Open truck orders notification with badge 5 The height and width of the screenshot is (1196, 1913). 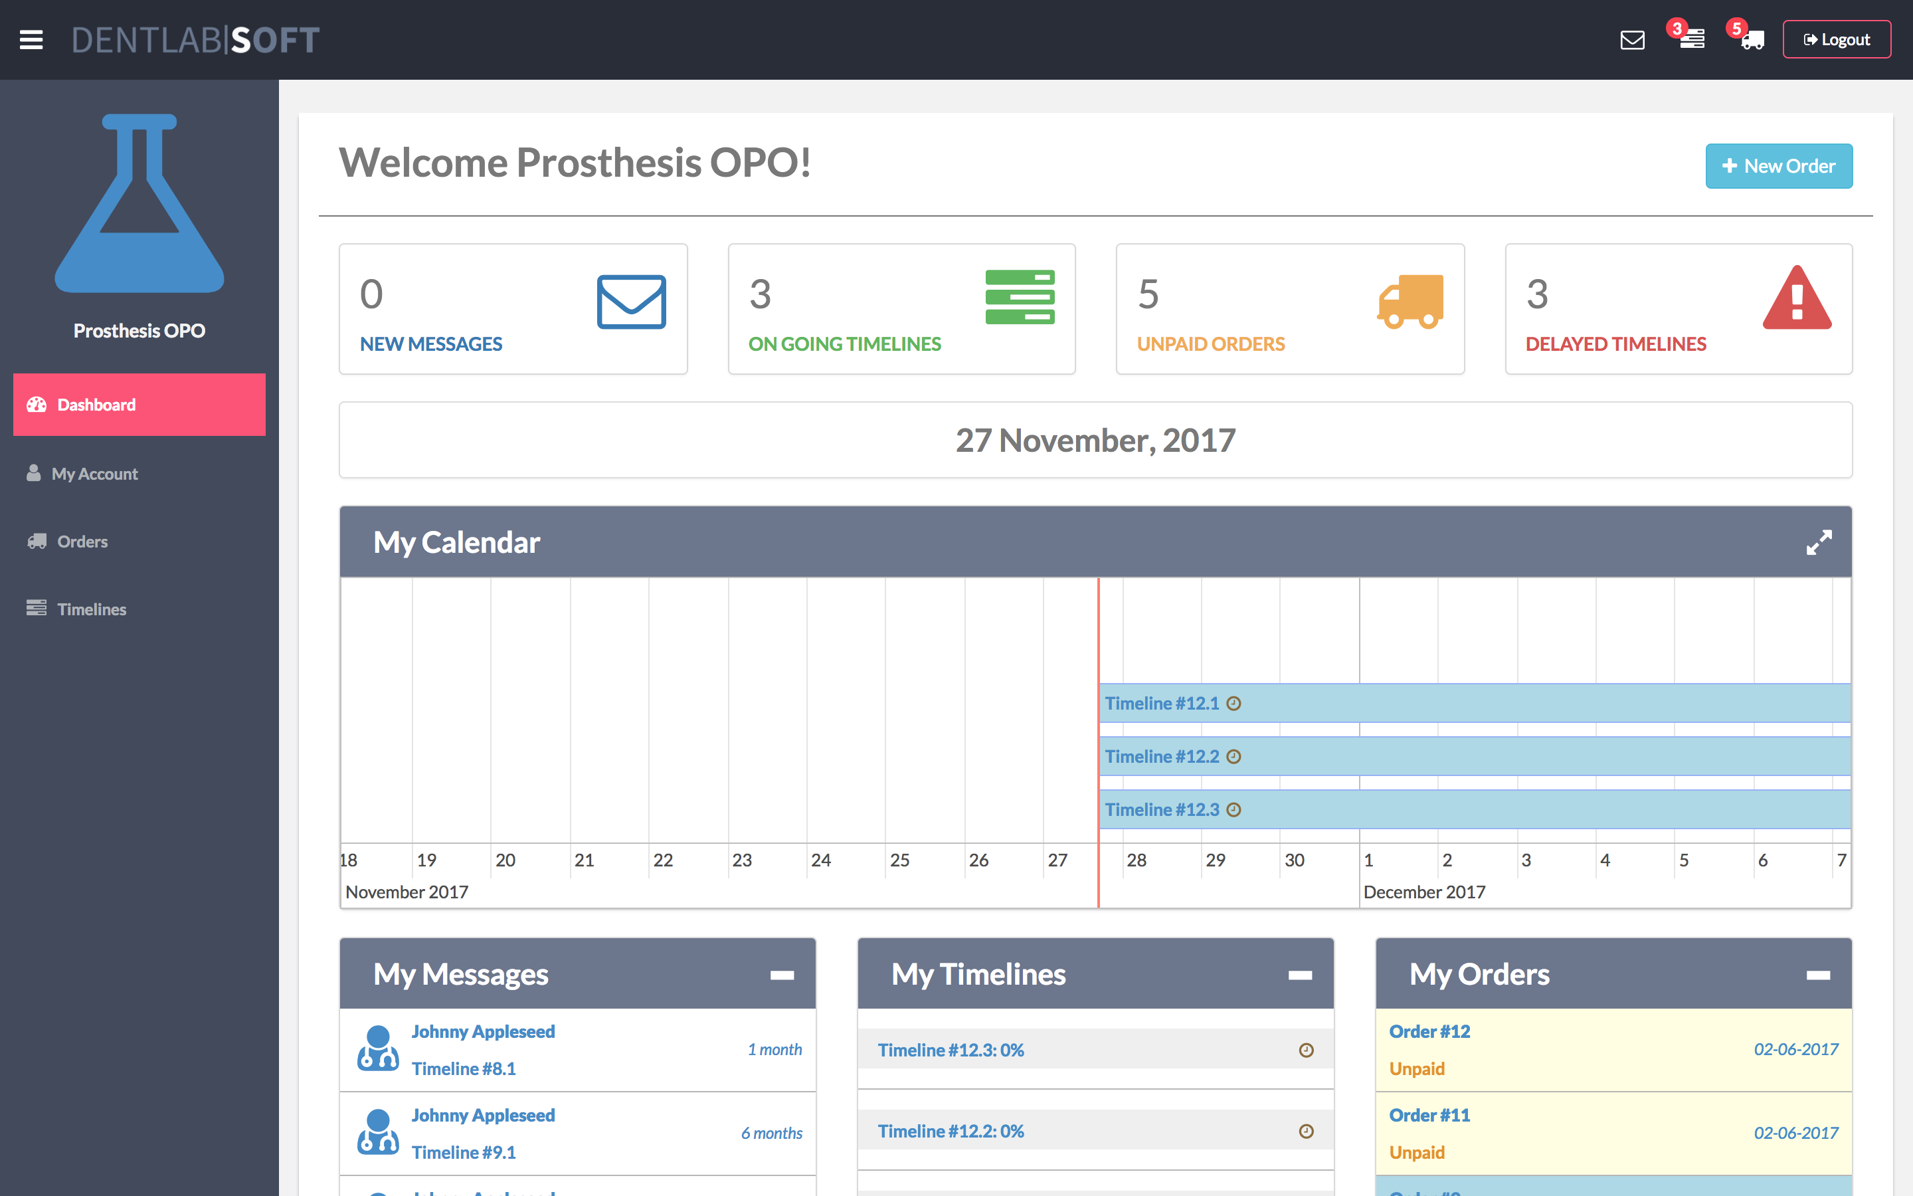pos(1752,40)
